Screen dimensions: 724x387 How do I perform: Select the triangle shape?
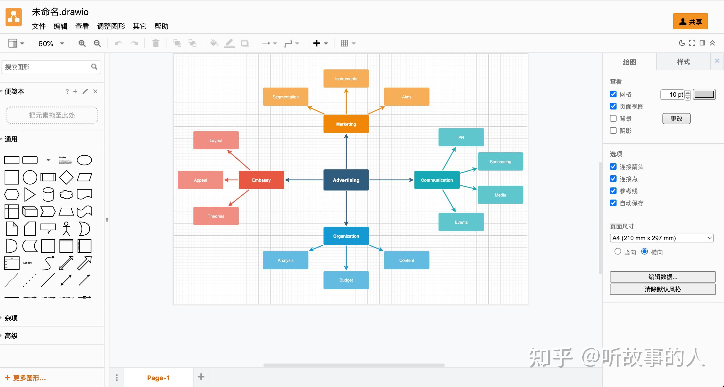pos(30,195)
